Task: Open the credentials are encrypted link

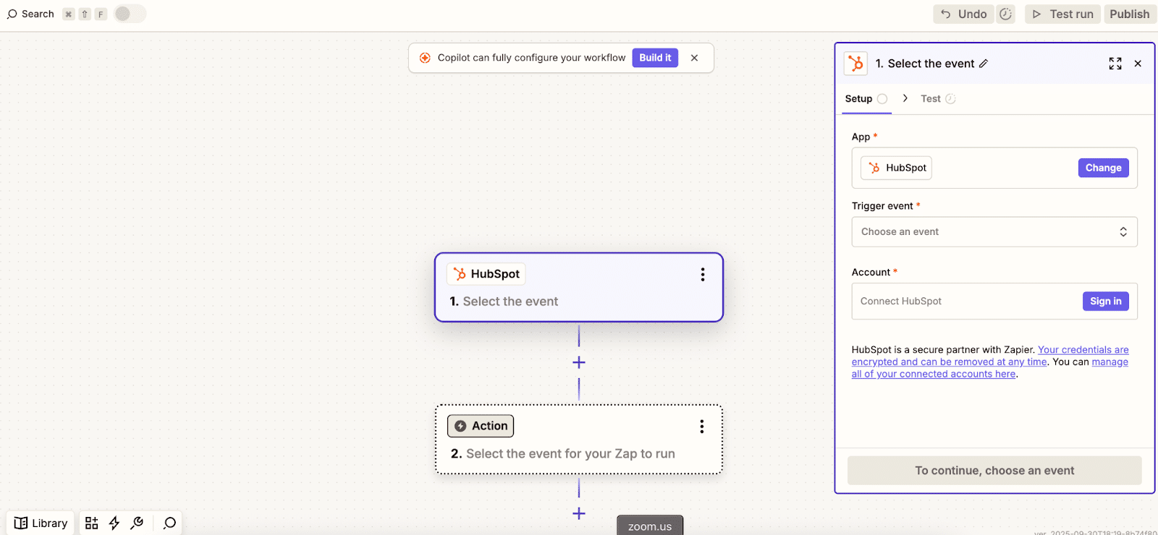Action: coord(990,356)
